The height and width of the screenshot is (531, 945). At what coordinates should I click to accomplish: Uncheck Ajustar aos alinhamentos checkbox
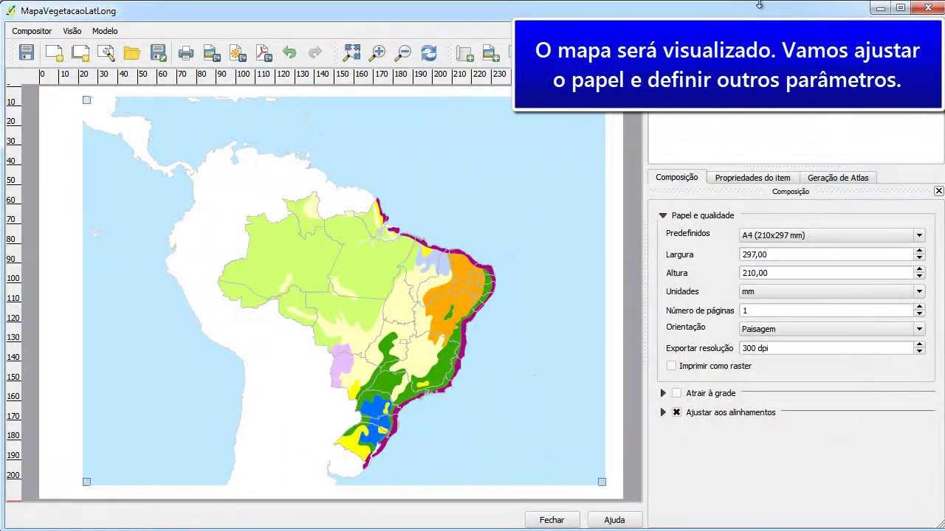pos(676,412)
